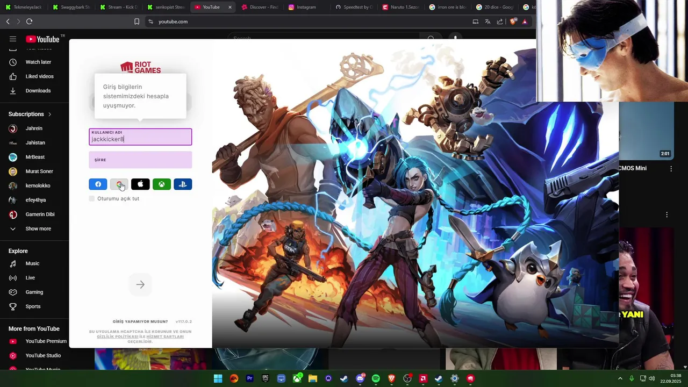Switch to TekmeleyeJack browser tab
Screen dimensions: 688x387
[x=24, y=7]
